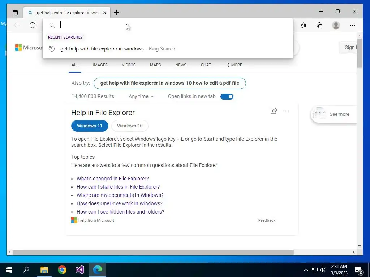
Task: Launch Visual Studio from taskbar
Action: click(80, 270)
